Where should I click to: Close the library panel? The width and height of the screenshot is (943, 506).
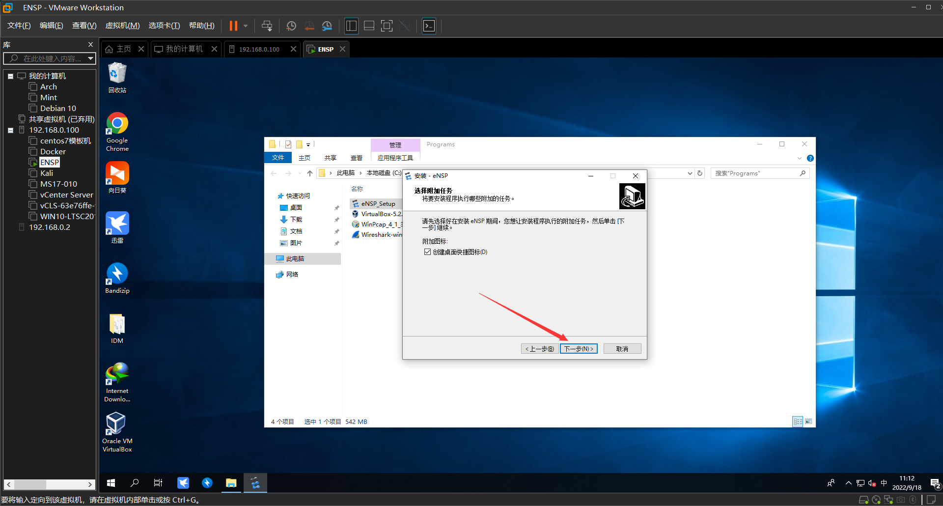pyautogui.click(x=90, y=45)
